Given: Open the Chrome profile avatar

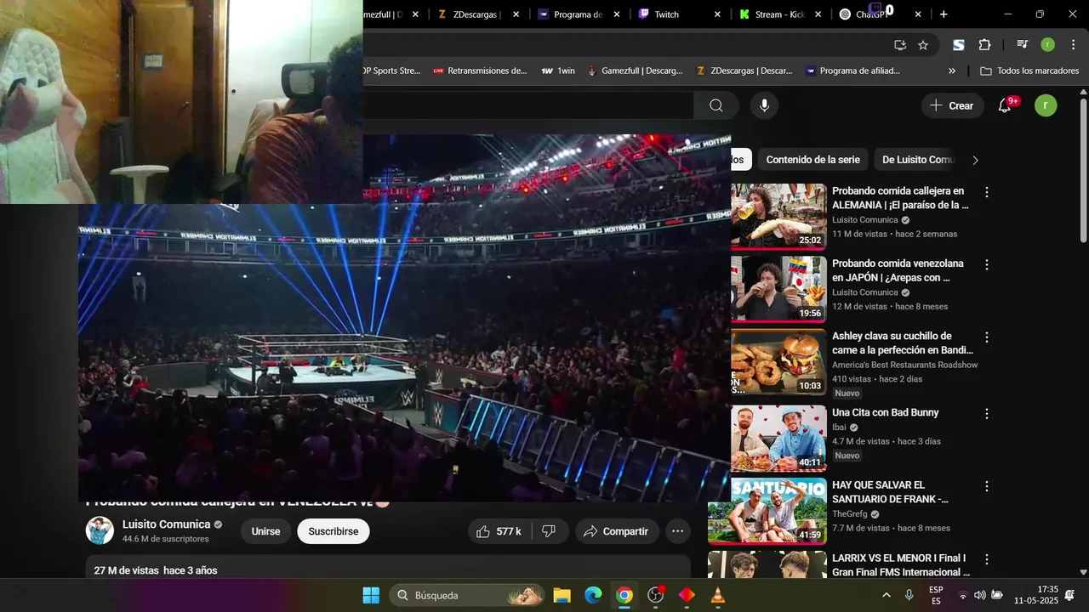Looking at the screenshot, I should tap(1047, 45).
